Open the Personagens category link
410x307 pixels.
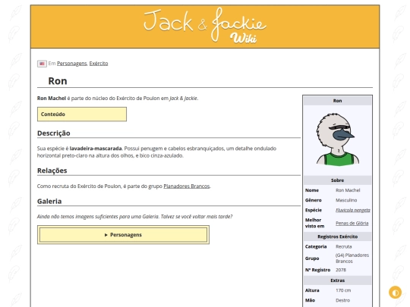[x=72, y=64]
